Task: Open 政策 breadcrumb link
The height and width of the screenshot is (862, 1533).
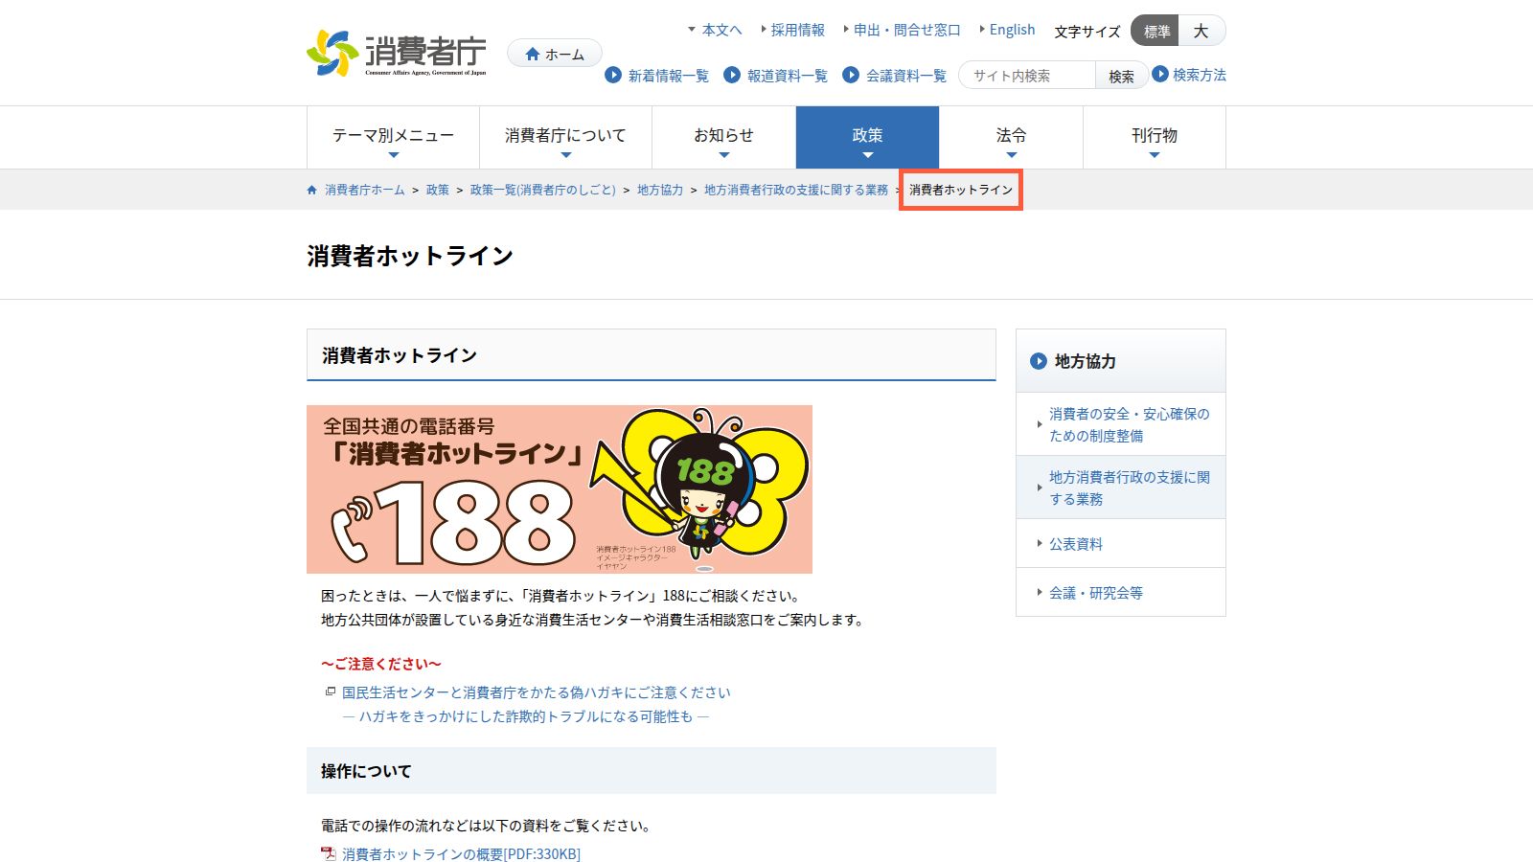Action: (438, 190)
